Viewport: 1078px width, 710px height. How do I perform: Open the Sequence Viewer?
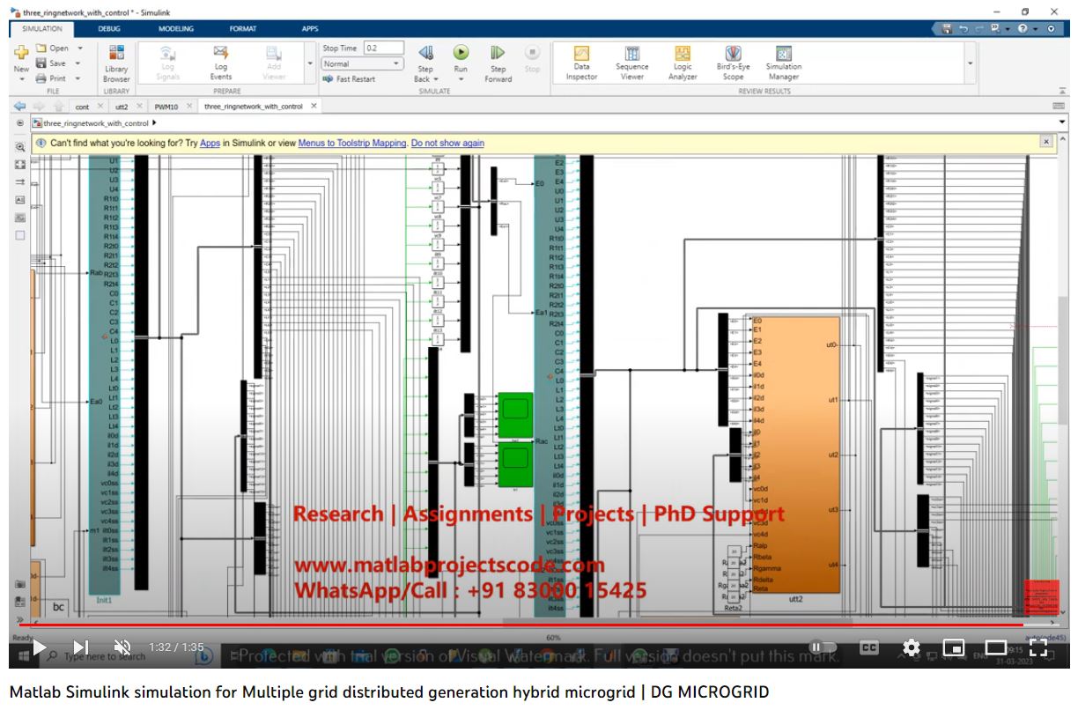631,60
